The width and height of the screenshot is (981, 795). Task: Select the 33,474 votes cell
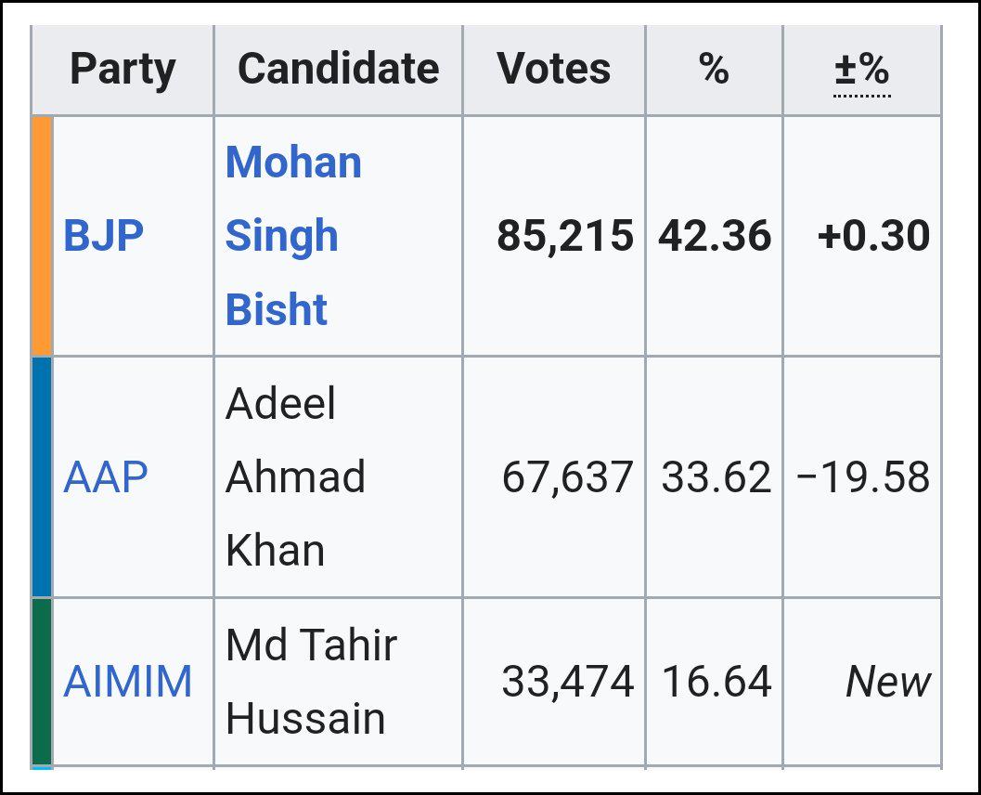click(x=567, y=682)
